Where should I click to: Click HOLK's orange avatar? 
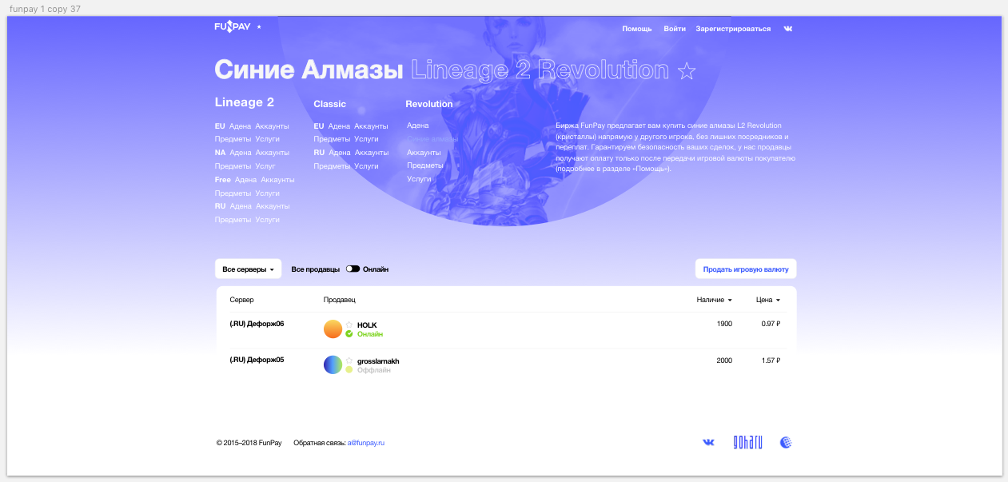tap(333, 329)
